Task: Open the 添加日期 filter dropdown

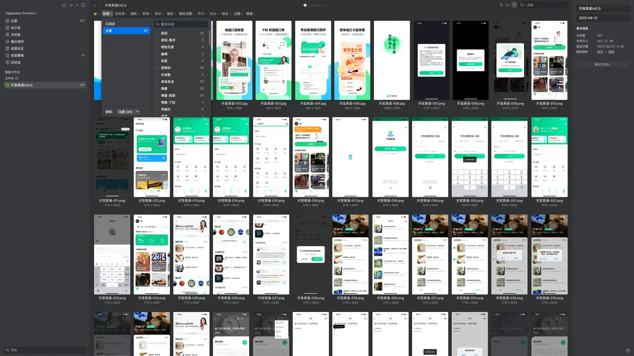Action: 187,14
